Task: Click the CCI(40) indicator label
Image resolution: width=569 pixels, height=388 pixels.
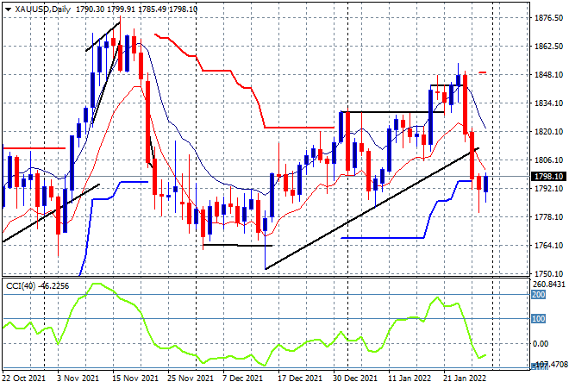Action: [21, 286]
